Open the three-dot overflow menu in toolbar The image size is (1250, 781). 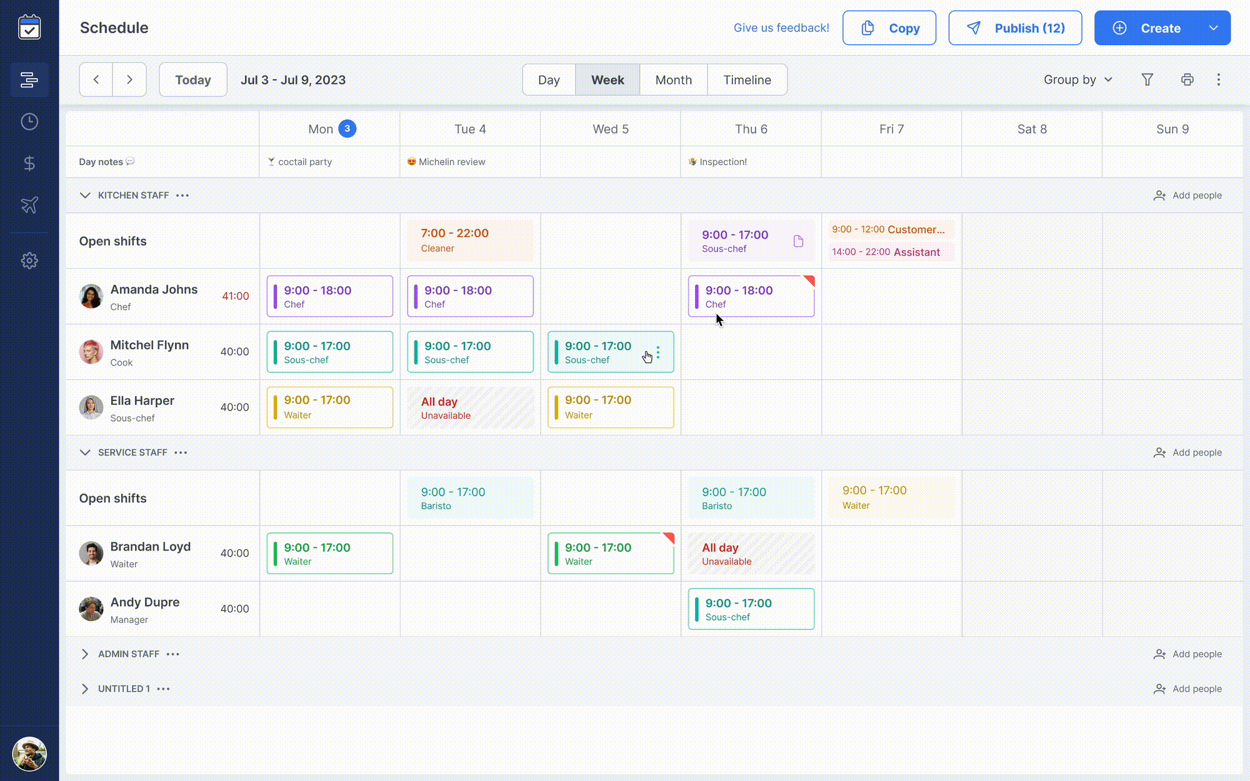coord(1219,79)
